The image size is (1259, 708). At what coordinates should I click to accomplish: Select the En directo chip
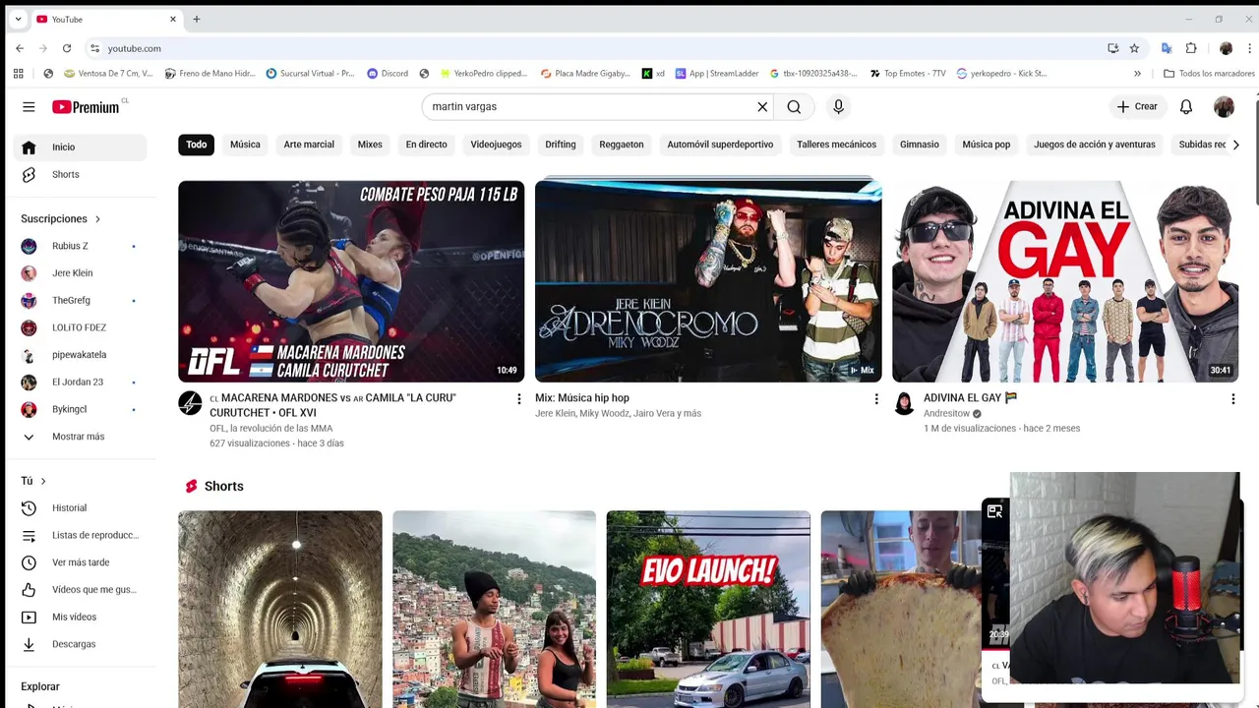[x=426, y=145]
